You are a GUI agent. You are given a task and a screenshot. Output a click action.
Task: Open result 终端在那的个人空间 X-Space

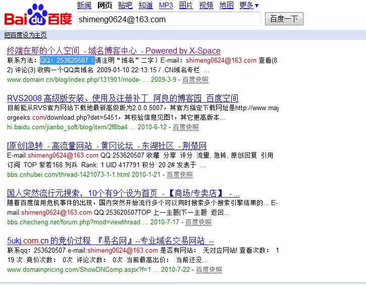(x=114, y=51)
